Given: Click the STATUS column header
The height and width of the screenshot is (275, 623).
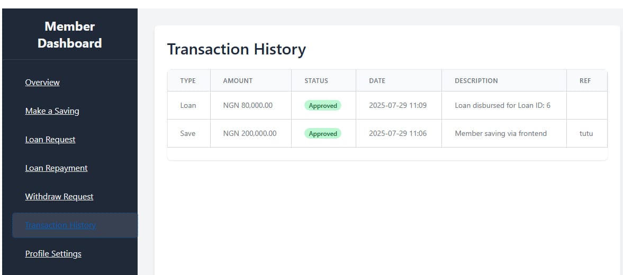Looking at the screenshot, I should (x=316, y=81).
